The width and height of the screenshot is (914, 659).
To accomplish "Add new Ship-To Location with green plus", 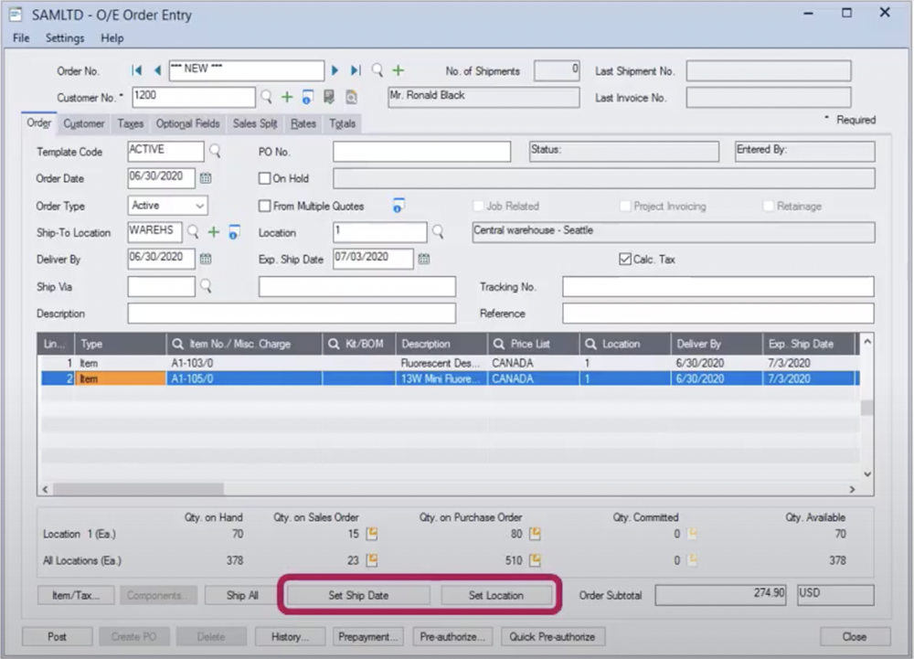I will [x=213, y=232].
